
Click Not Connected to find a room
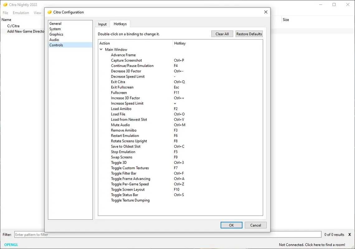pyautogui.click(x=312, y=245)
